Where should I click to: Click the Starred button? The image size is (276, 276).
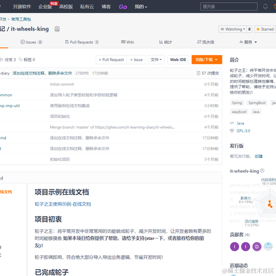point(265,29)
